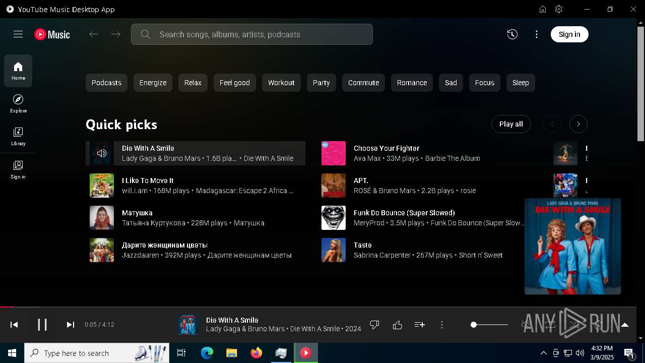Click the large Die With A Smile cover art
645x363 pixels.
[x=572, y=246]
